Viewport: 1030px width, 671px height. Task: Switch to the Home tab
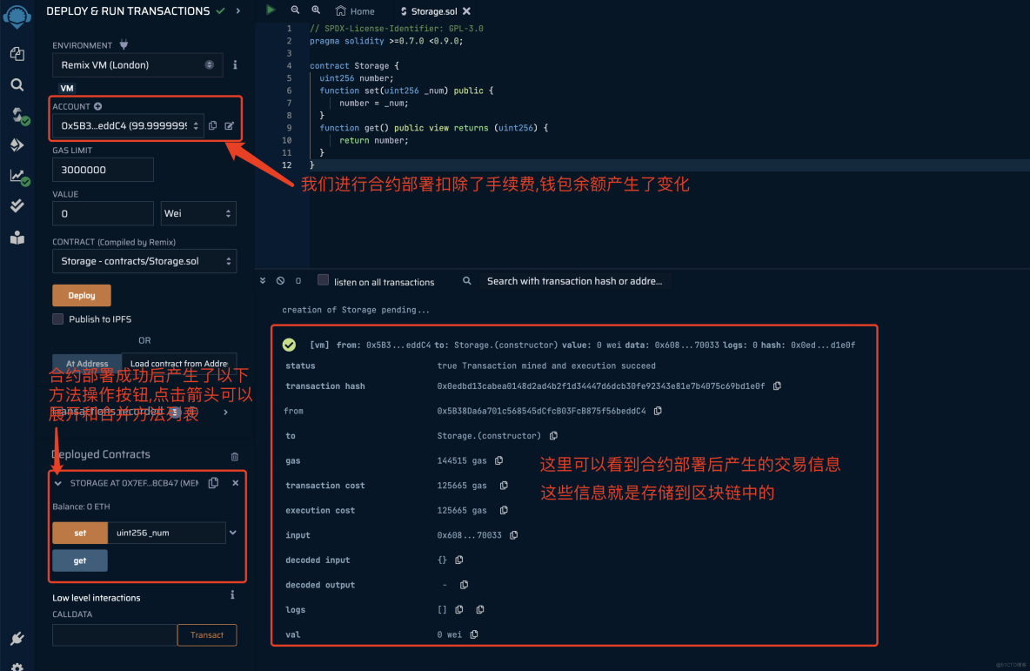pos(356,11)
